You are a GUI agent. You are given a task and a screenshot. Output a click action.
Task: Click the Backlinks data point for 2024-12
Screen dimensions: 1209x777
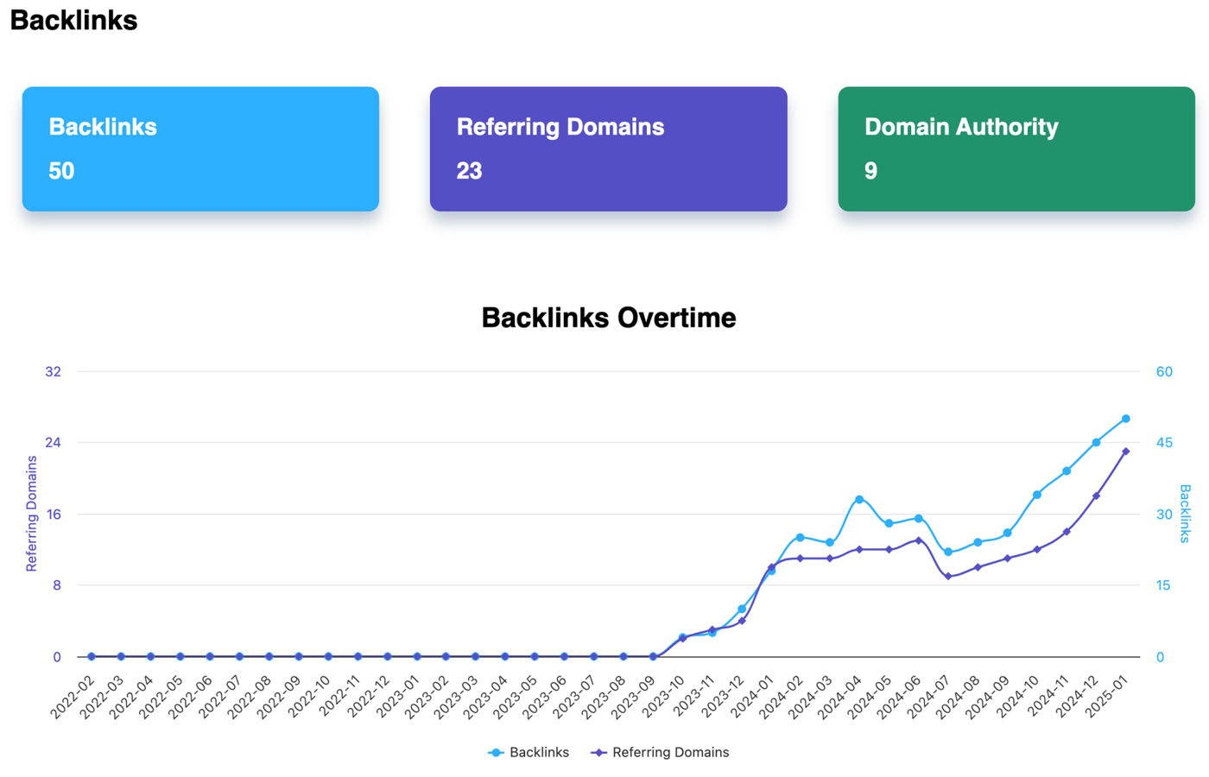coord(1096,443)
